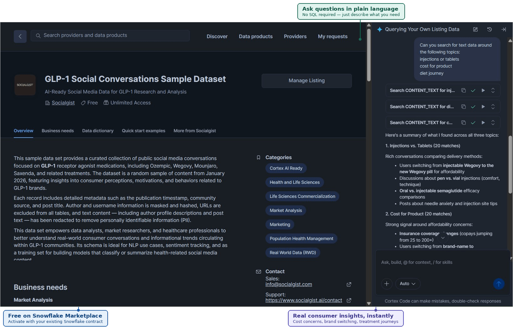Click the Marketing category chip
This screenshot has width=513, height=332.
tap(280, 225)
